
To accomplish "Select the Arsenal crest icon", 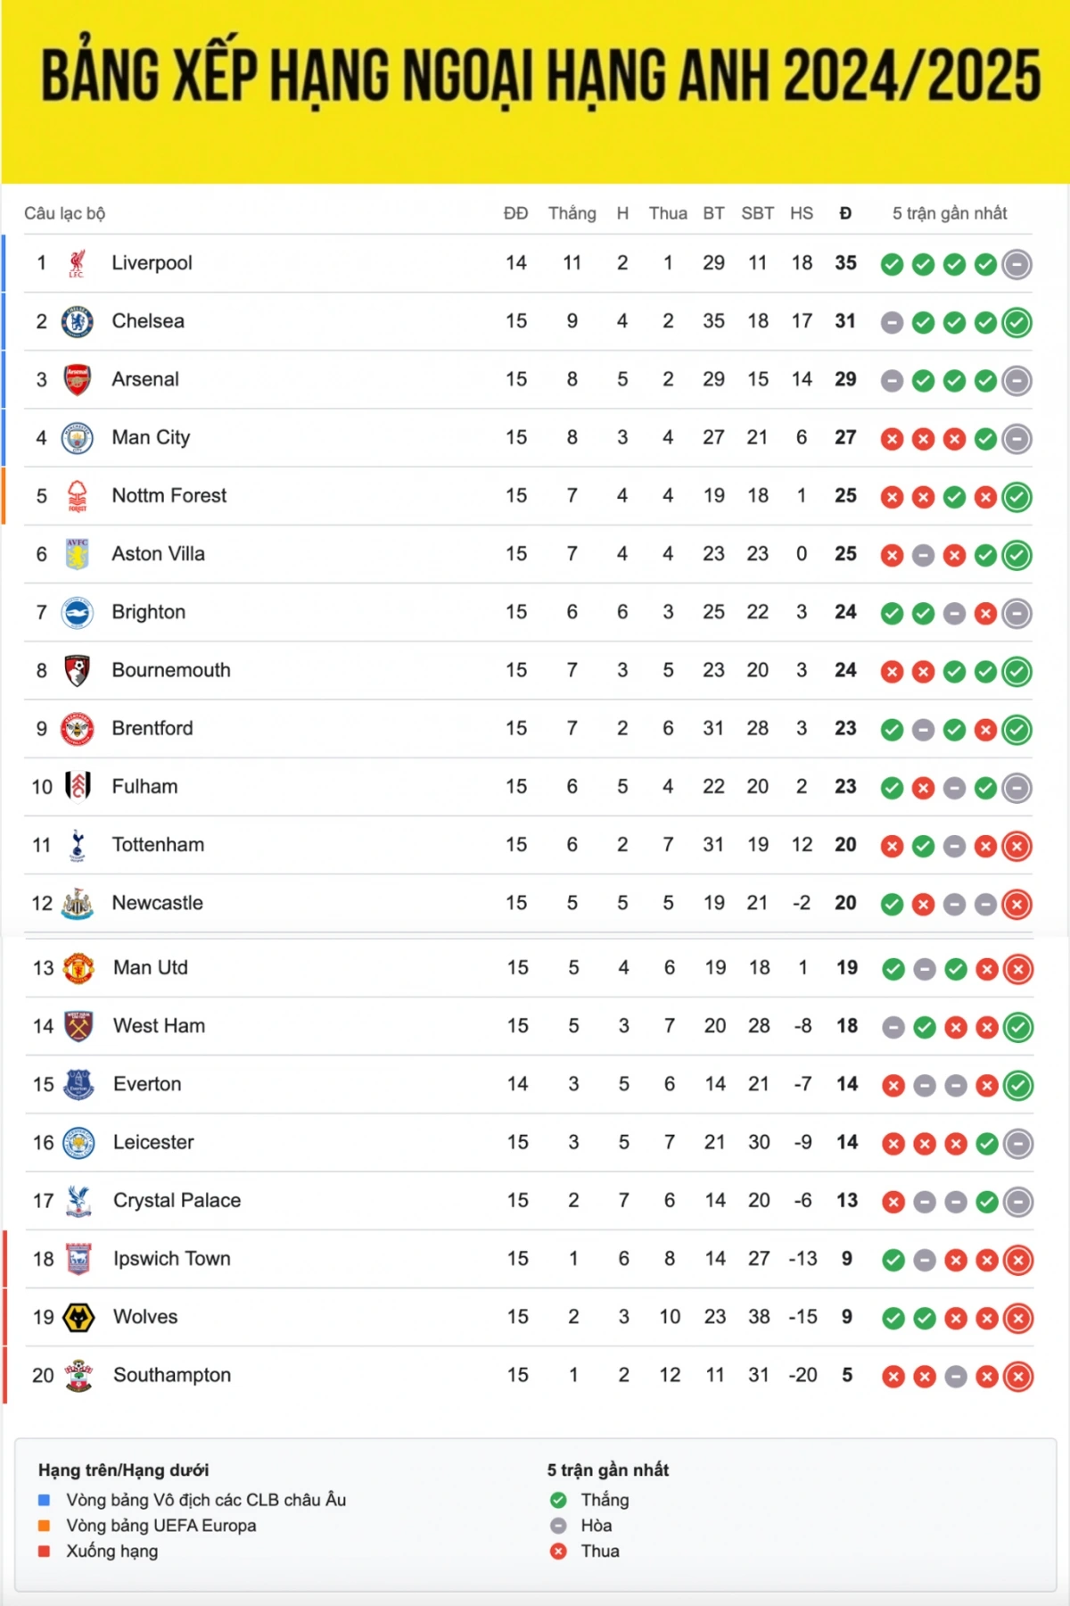I will (78, 379).
